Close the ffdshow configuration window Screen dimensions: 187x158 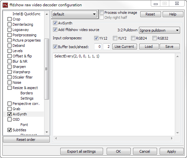click(x=177, y=4)
